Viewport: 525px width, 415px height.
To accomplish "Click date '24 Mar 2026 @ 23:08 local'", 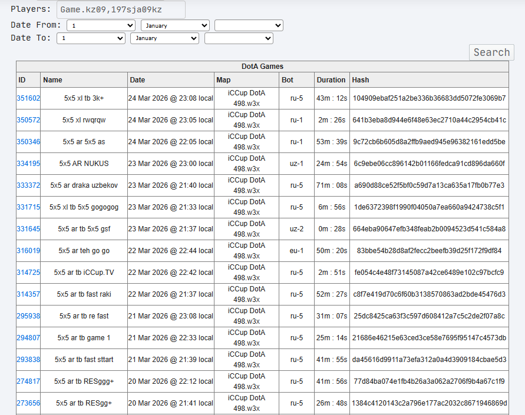I will 171,98.
